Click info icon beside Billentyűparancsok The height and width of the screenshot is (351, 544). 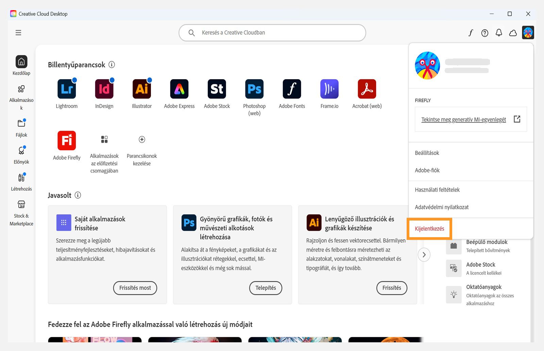(x=112, y=65)
